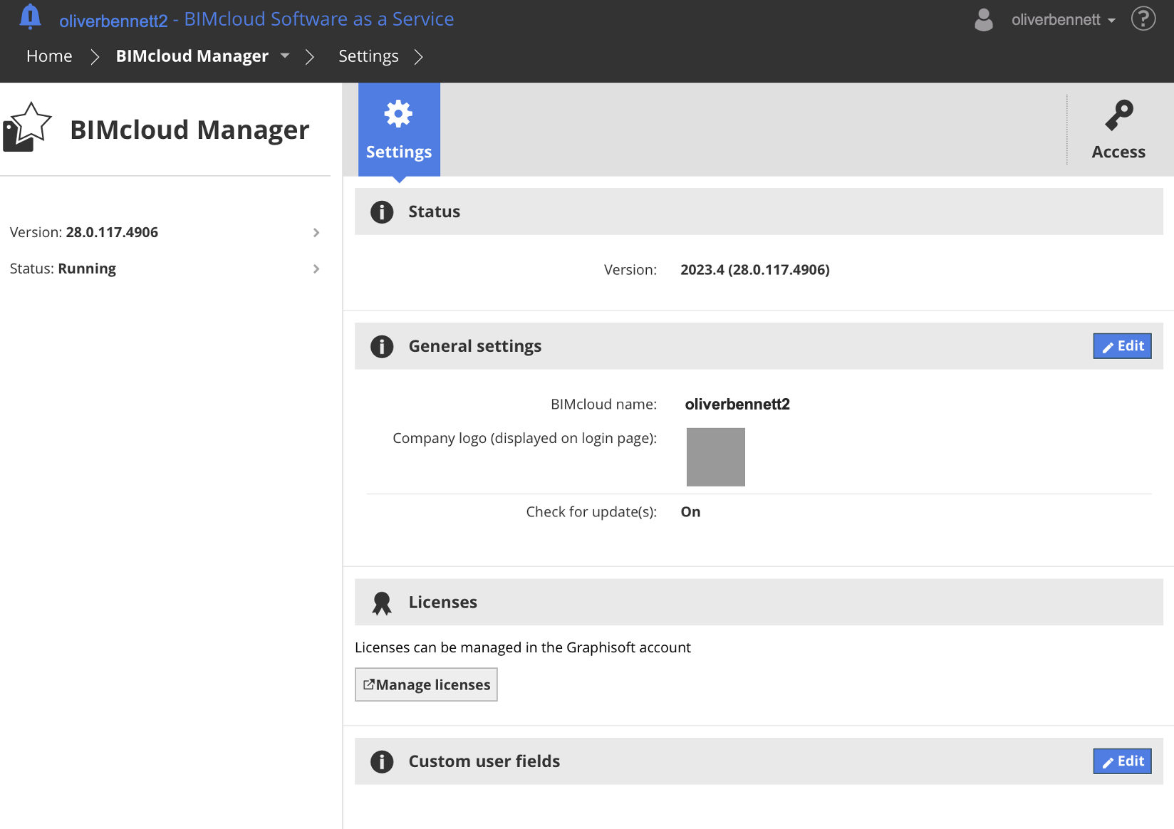
Task: Click the General settings info icon
Action: click(x=382, y=347)
